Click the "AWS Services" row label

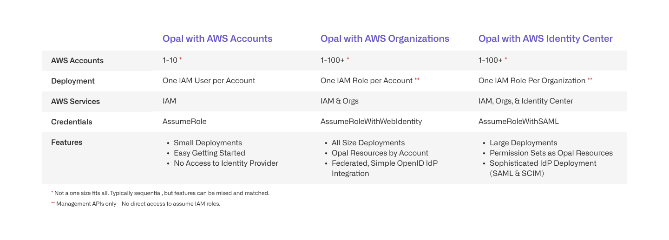(x=75, y=102)
